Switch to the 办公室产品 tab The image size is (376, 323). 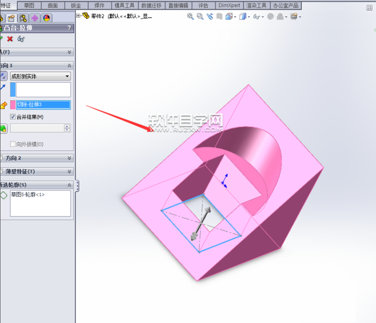click(x=286, y=5)
